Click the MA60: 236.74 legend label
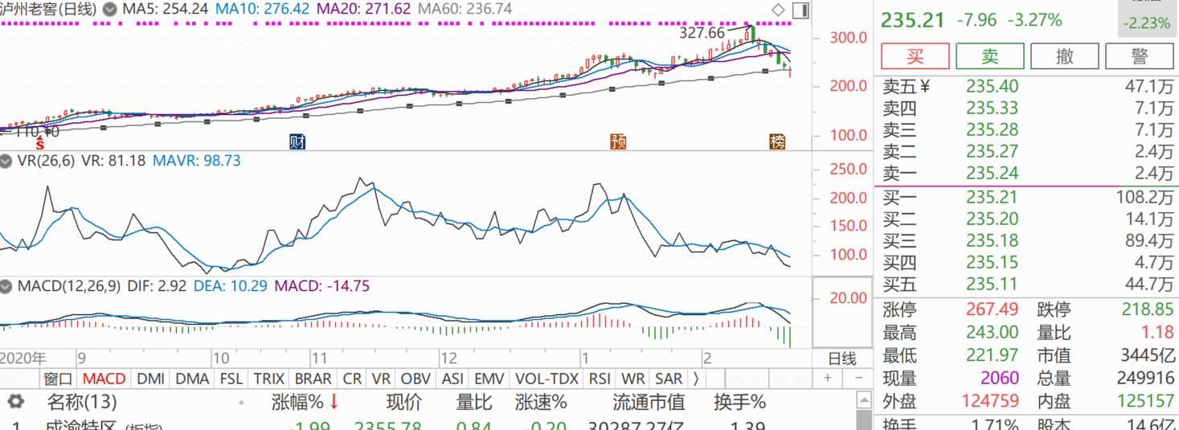Viewport: 1179px width, 430px height. (465, 10)
